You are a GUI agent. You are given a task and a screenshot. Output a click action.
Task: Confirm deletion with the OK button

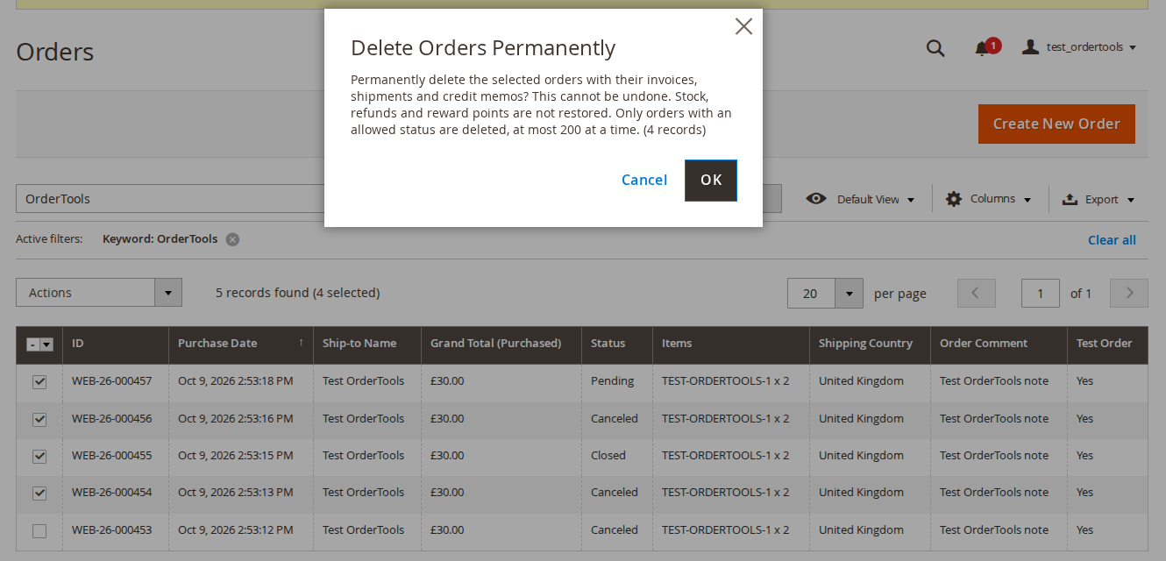711,181
